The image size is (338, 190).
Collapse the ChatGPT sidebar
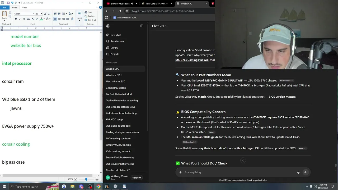click(142, 26)
